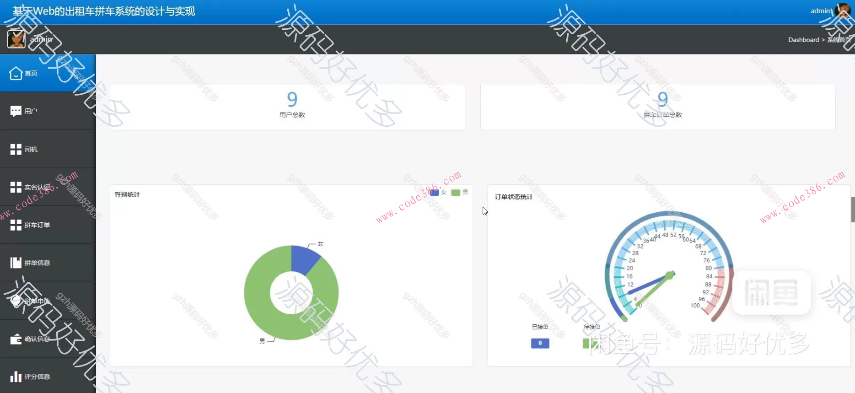Screen dimensions: 855x393
Task: Click the wallet icon beside 确认信息
Action: click(x=16, y=339)
